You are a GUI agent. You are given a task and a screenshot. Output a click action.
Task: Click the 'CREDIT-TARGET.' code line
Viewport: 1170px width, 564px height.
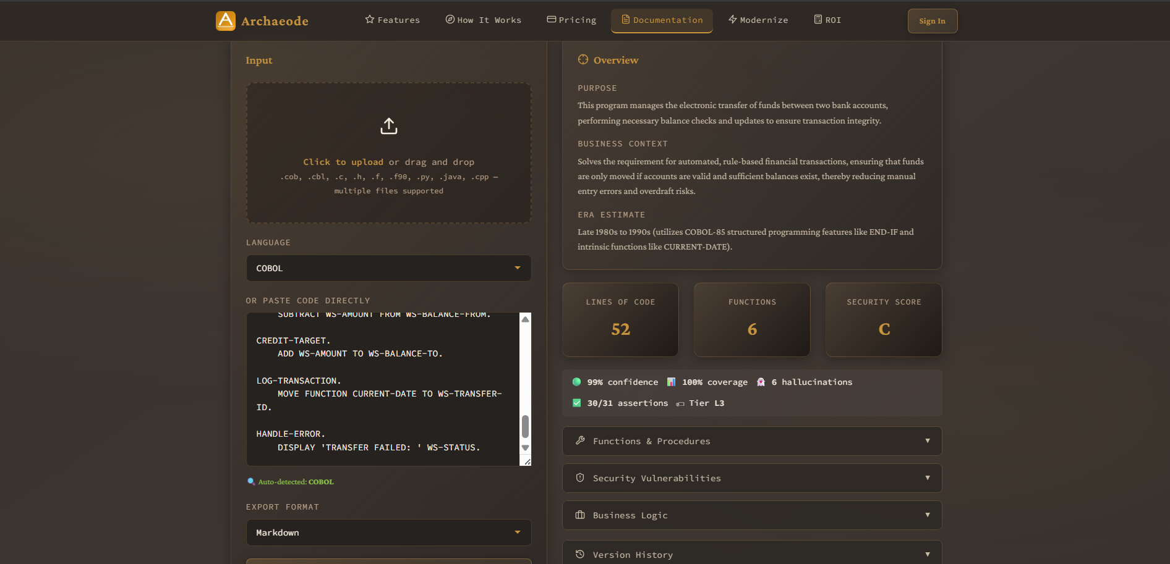293,341
